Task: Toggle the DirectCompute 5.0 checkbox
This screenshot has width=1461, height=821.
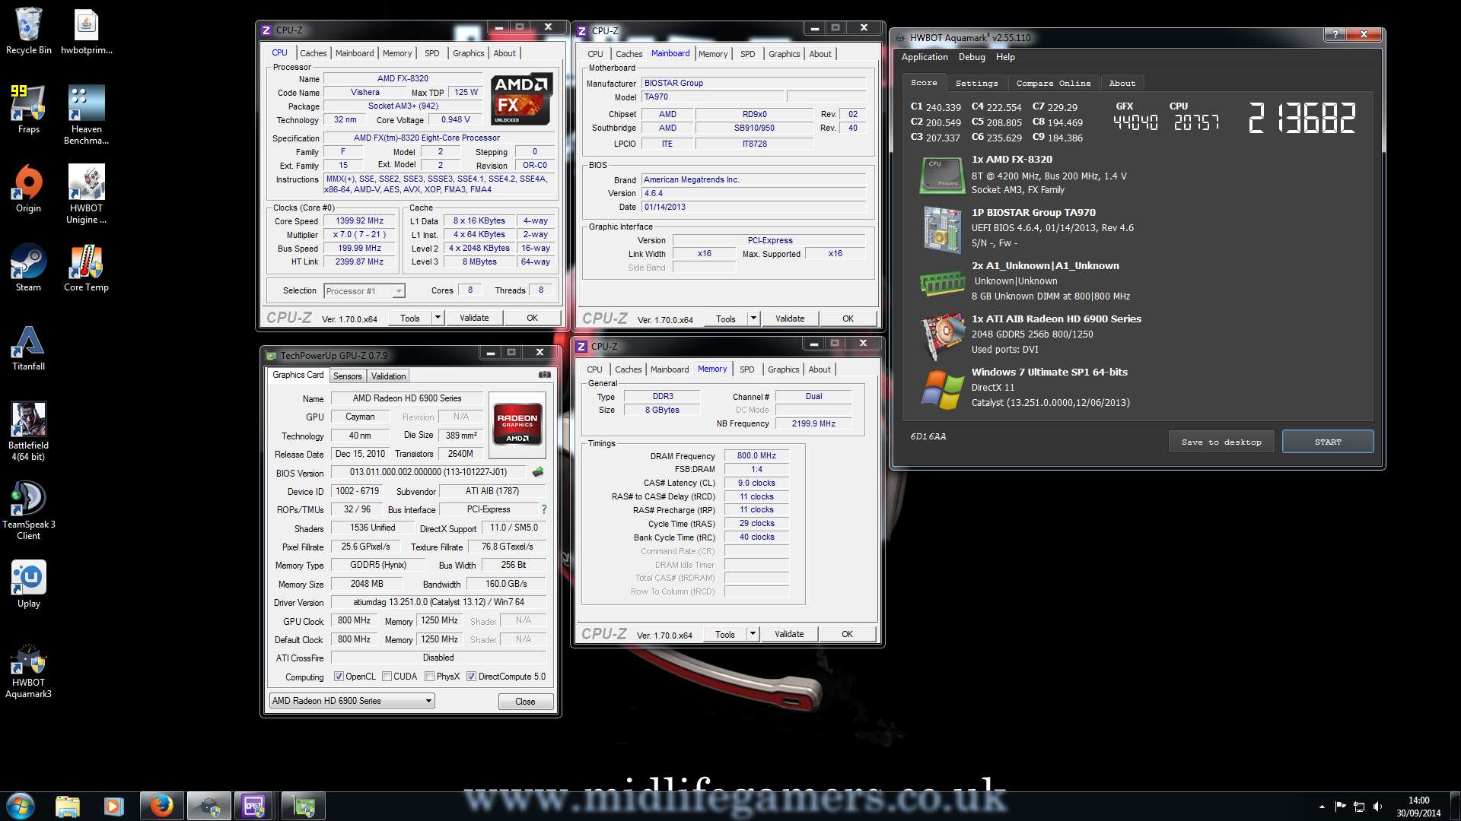Action: click(x=472, y=677)
